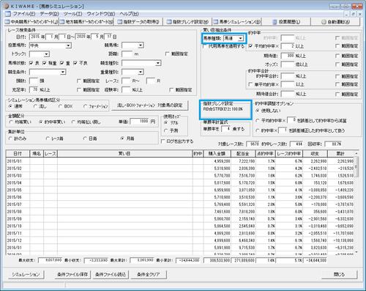Click the results table vertical scrollbar

pyautogui.click(x=356, y=202)
